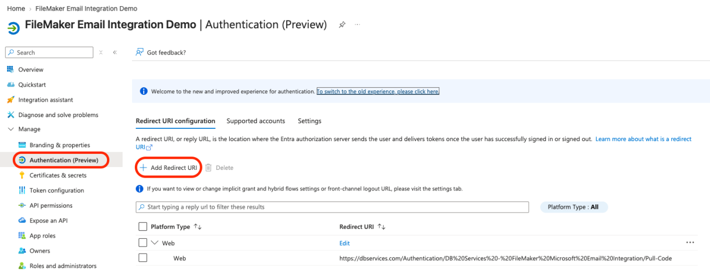710x277 pixels.
Task: Open the more options ellipsis beside title
Action: pyautogui.click(x=358, y=25)
